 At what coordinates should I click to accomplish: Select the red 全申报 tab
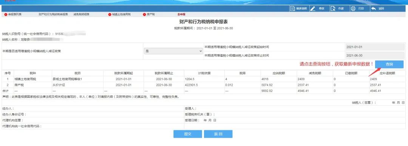coord(181,14)
